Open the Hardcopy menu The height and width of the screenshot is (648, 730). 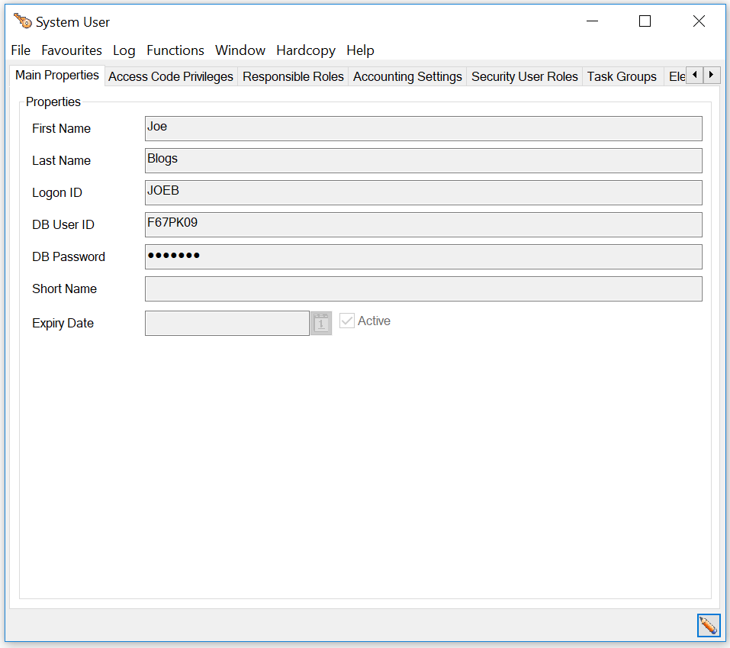coord(306,50)
